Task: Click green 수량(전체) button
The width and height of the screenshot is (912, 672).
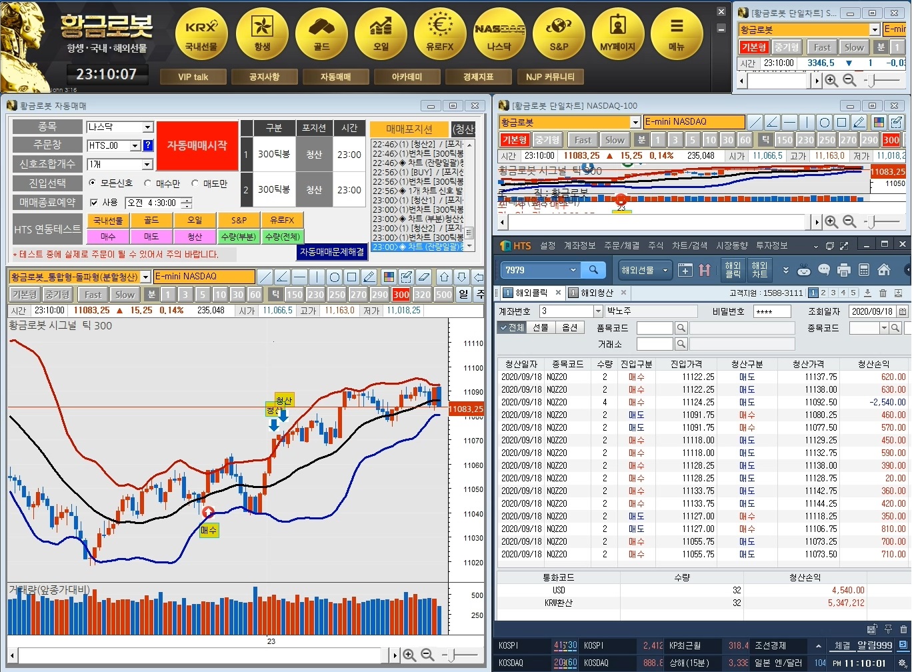Action: point(282,237)
